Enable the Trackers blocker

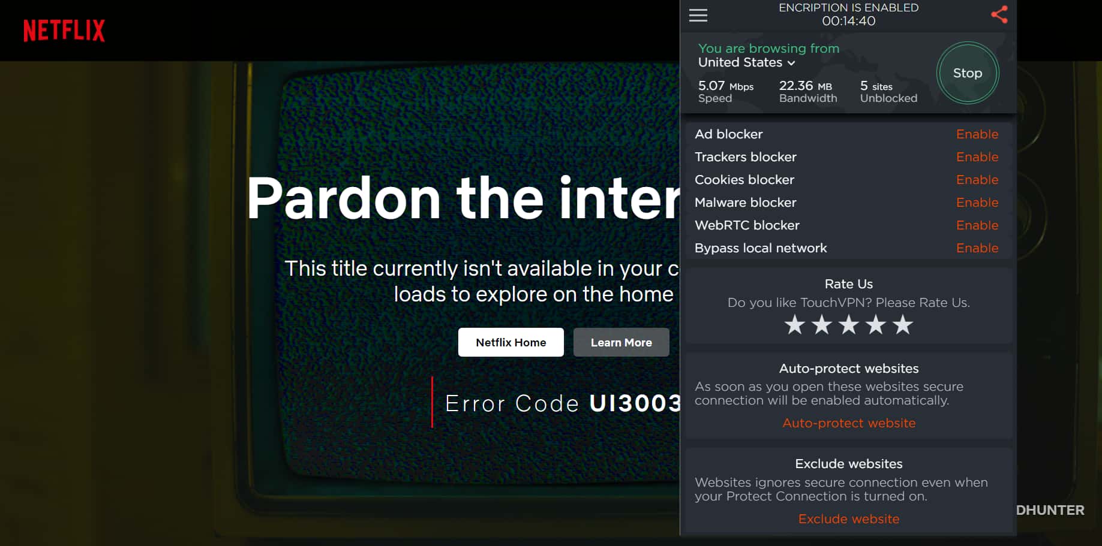[x=977, y=157]
